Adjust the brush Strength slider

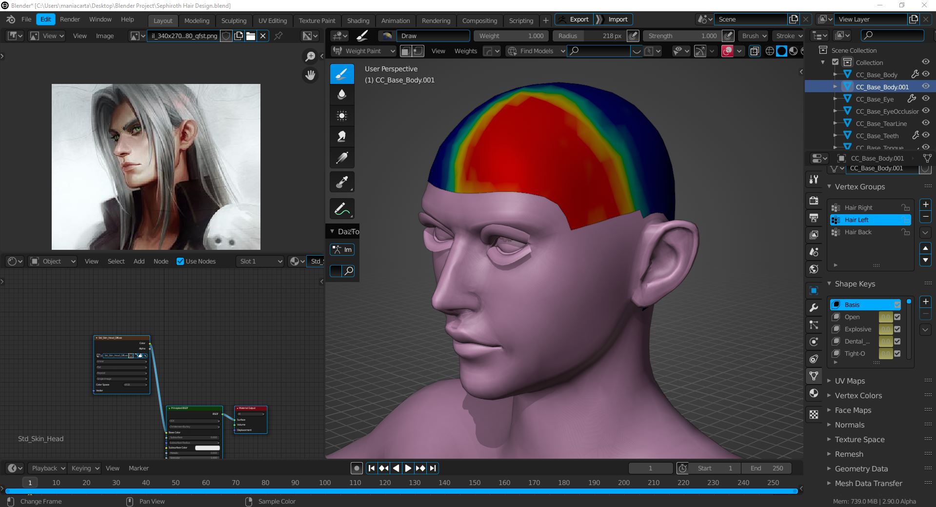tap(682, 36)
